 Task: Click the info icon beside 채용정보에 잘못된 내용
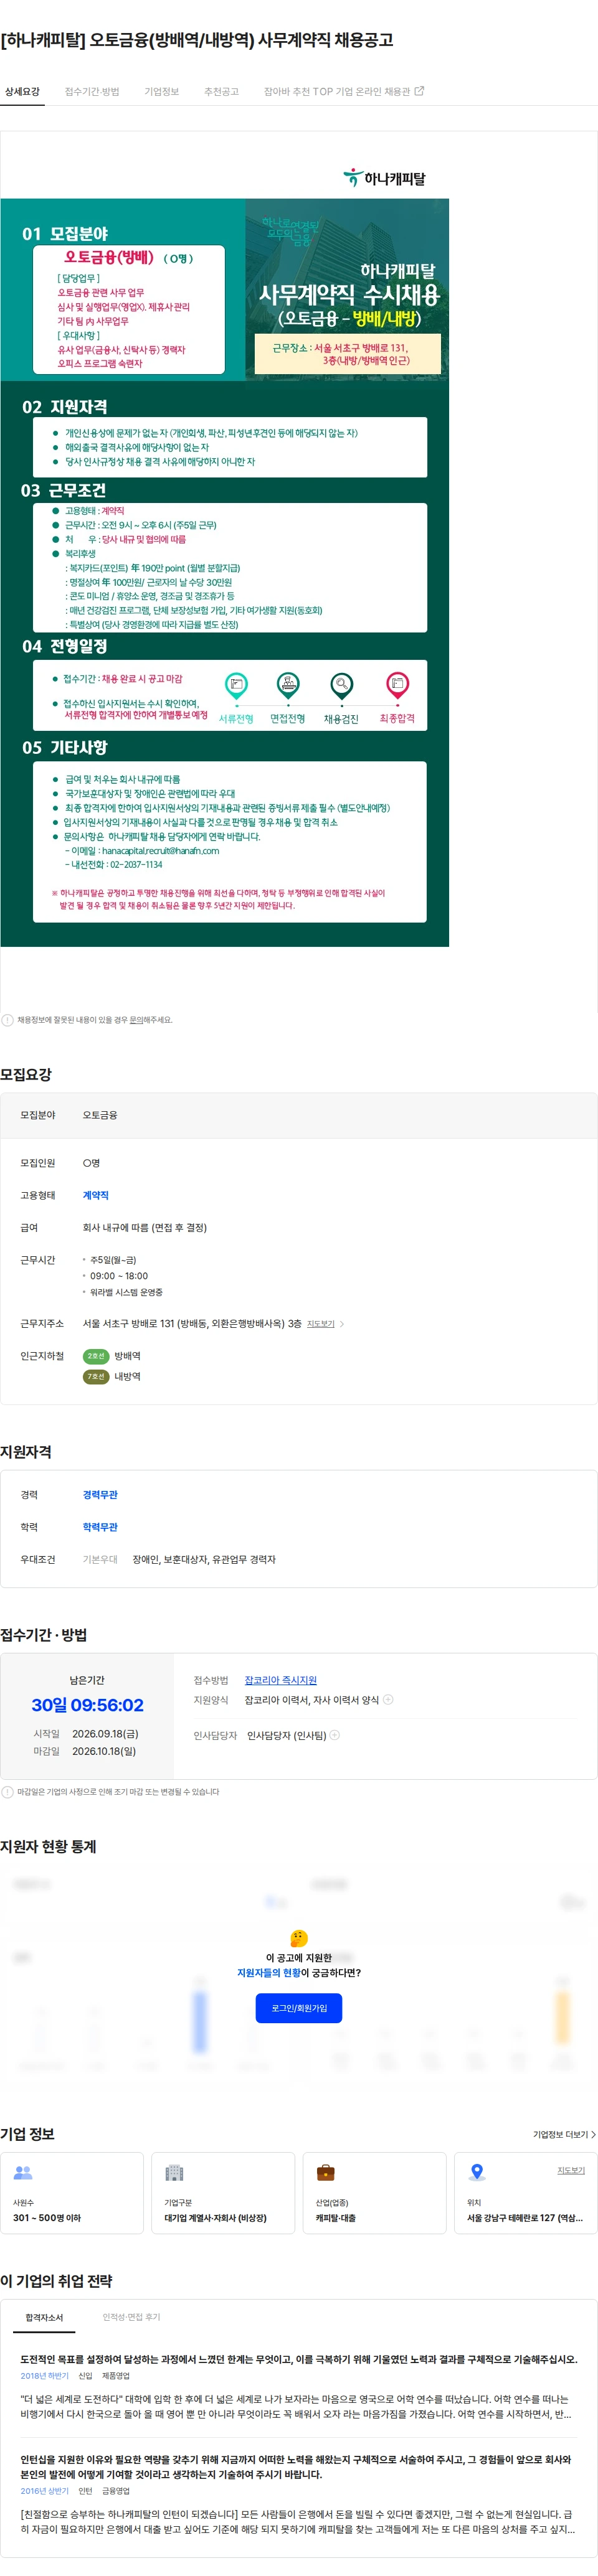[7, 1020]
